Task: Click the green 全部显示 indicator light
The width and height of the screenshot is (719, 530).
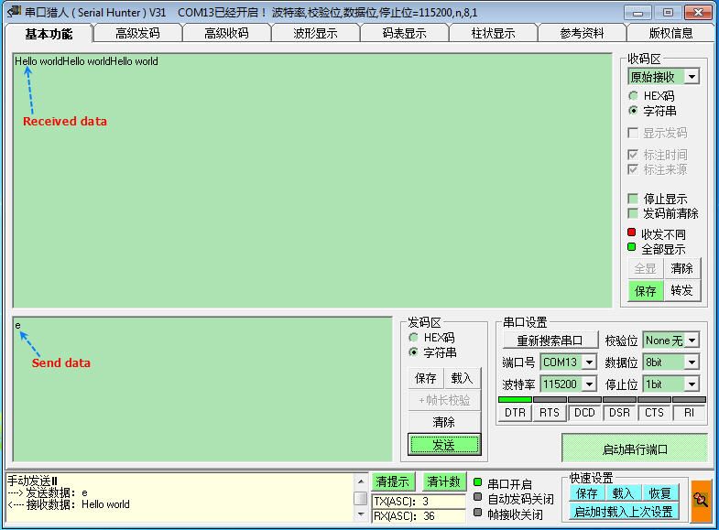Action: pos(632,247)
